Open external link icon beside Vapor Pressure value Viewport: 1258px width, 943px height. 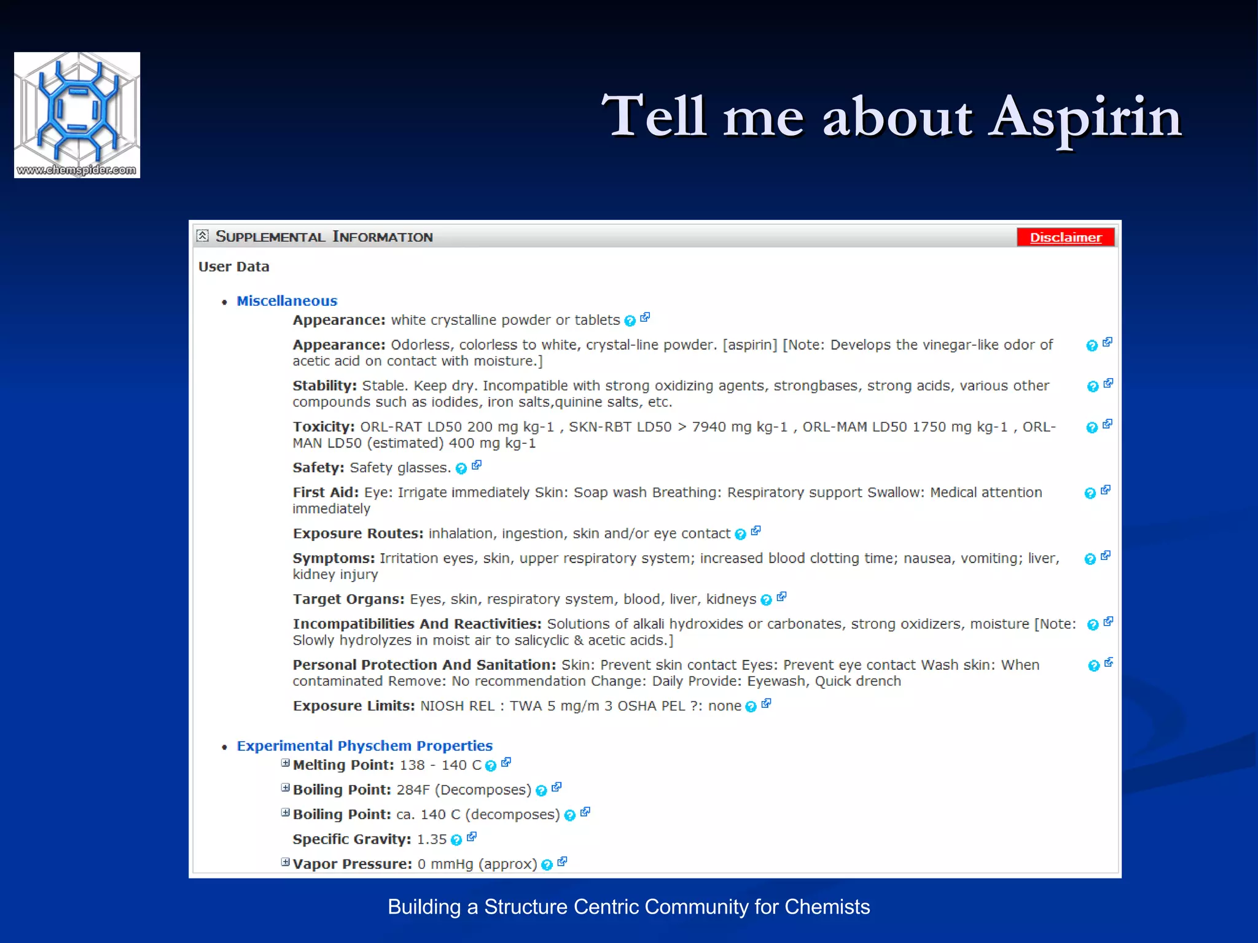click(562, 861)
